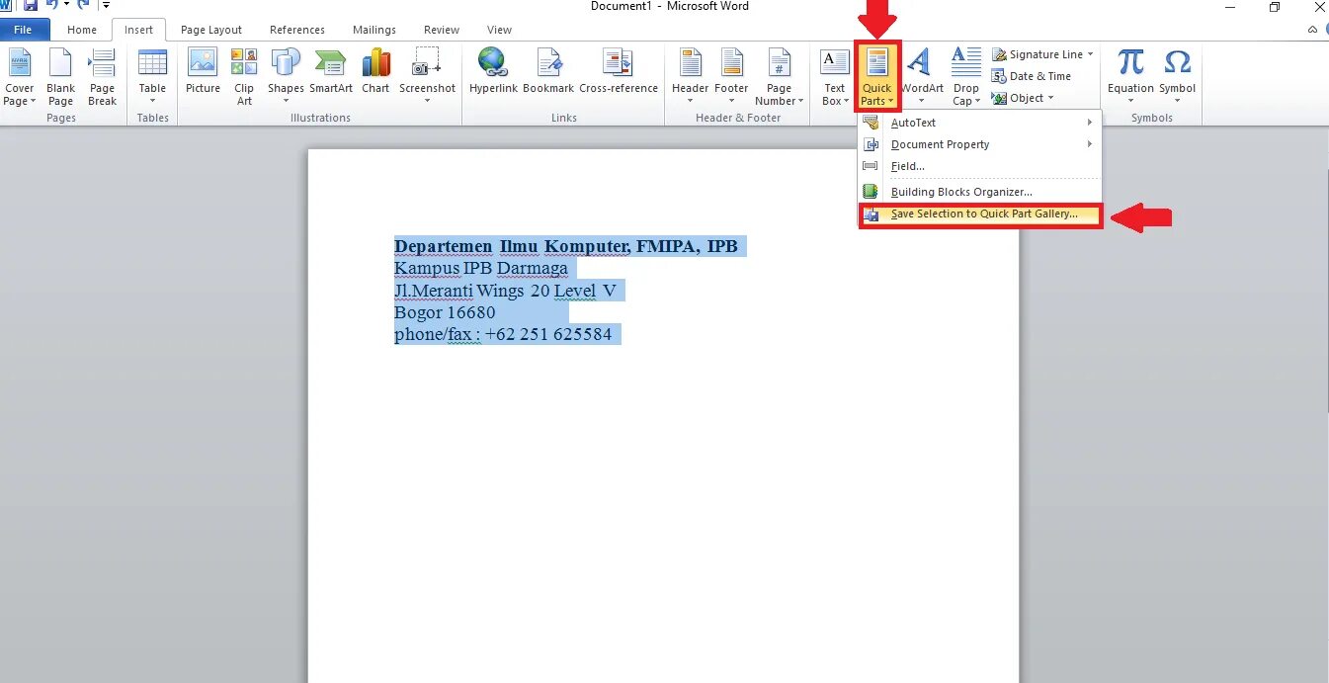Open the Footer options

pyautogui.click(x=731, y=77)
